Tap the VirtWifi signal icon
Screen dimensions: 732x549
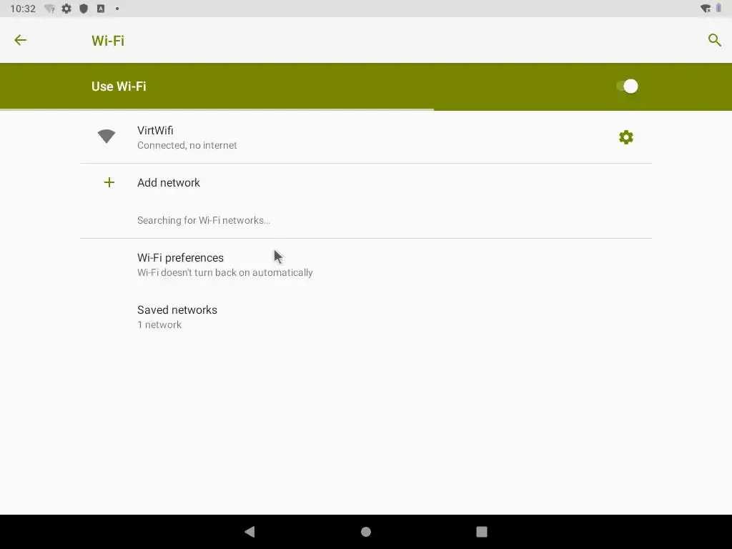click(x=107, y=137)
